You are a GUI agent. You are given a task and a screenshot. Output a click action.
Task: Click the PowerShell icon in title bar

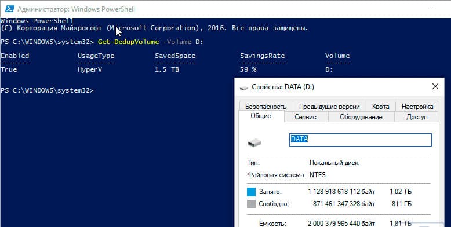click(9, 9)
